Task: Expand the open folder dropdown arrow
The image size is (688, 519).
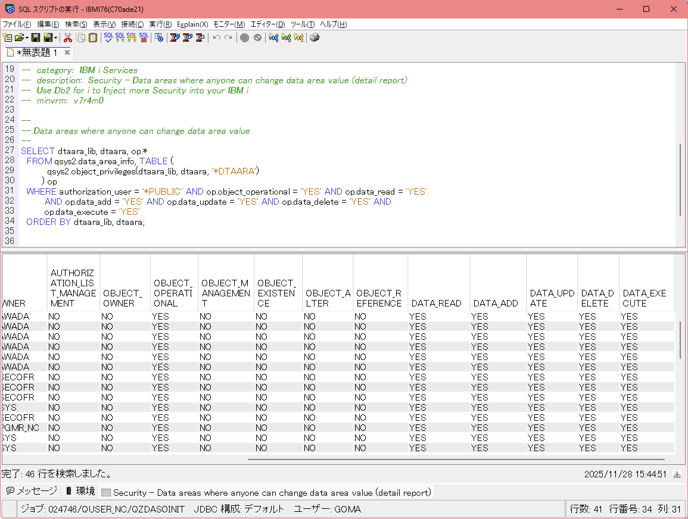Action: tap(28, 37)
